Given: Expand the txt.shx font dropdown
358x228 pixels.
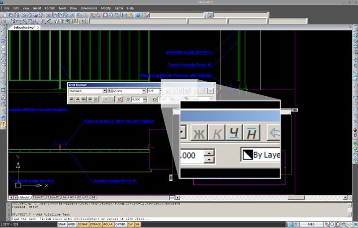Looking at the screenshot, I should (143, 91).
